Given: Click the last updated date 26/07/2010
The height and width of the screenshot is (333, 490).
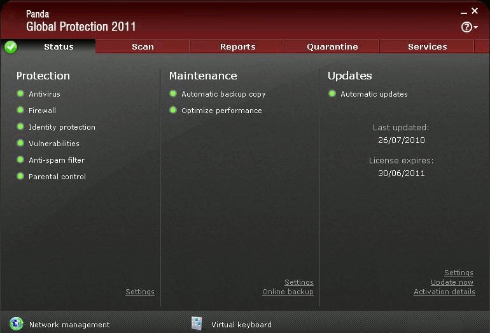Looking at the screenshot, I should tap(402, 140).
